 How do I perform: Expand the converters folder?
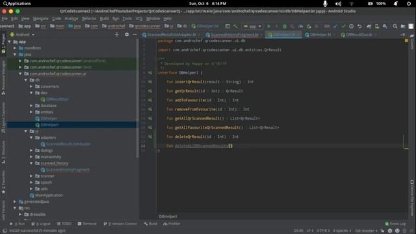point(31,86)
